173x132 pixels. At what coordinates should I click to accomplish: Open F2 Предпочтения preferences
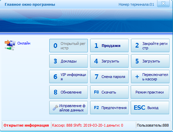109,108
